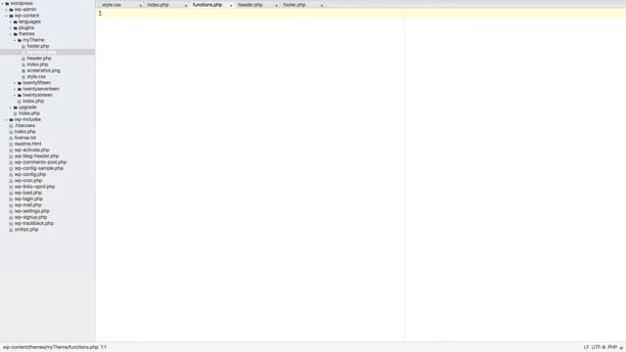626x352 pixels.
Task: Close the header.php tab
Action: (x=276, y=5)
